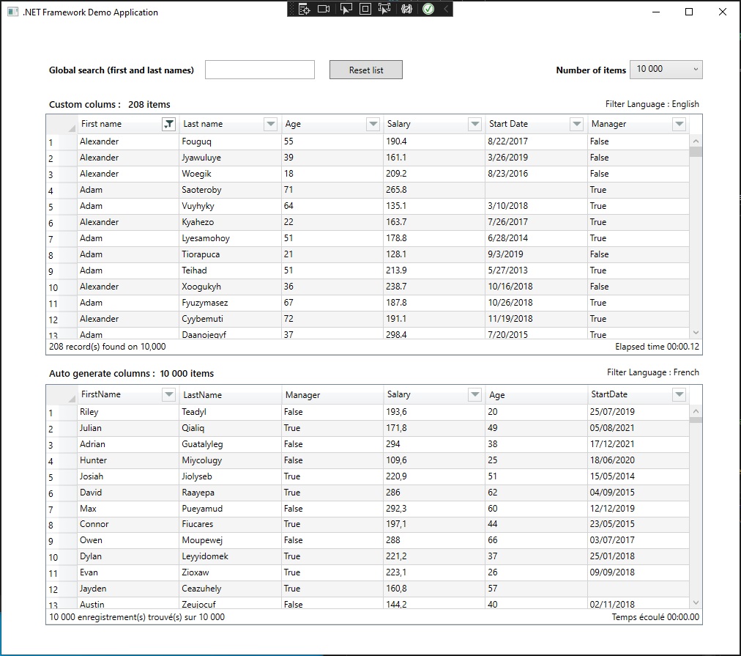The image size is (741, 656).
Task: Click the Saoteroby last name cell
Action: click(x=230, y=190)
